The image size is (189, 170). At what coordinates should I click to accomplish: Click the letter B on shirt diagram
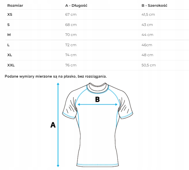(97, 100)
